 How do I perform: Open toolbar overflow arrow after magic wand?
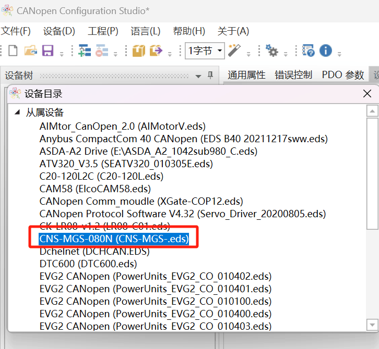coord(248,54)
